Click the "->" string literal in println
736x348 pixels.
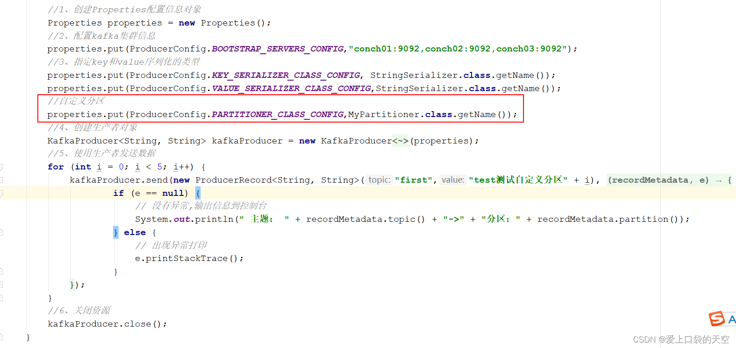(x=454, y=219)
